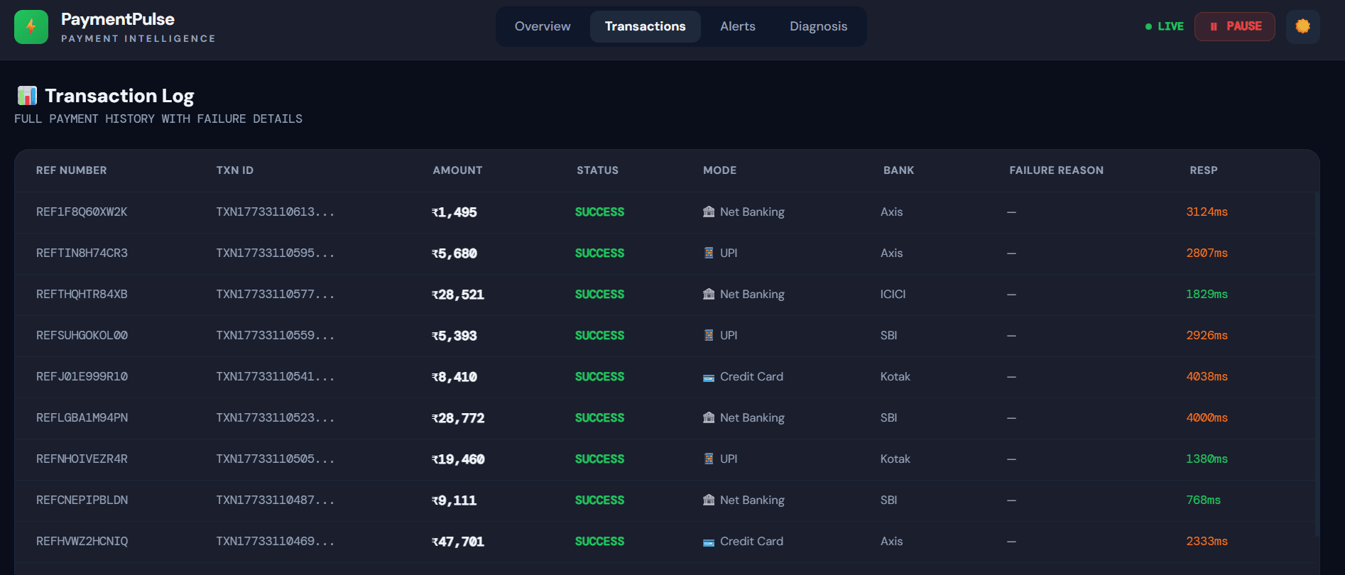Switch to the Alerts tab

point(738,26)
